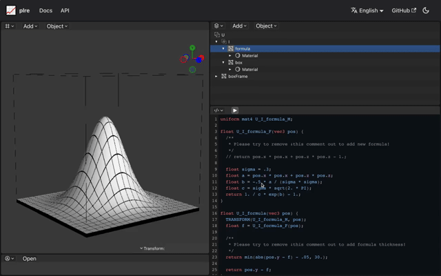Toggle dark mode with the moon icon

(426, 10)
